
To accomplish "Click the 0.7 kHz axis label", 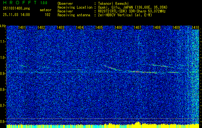I will click(x=3, y=106).
